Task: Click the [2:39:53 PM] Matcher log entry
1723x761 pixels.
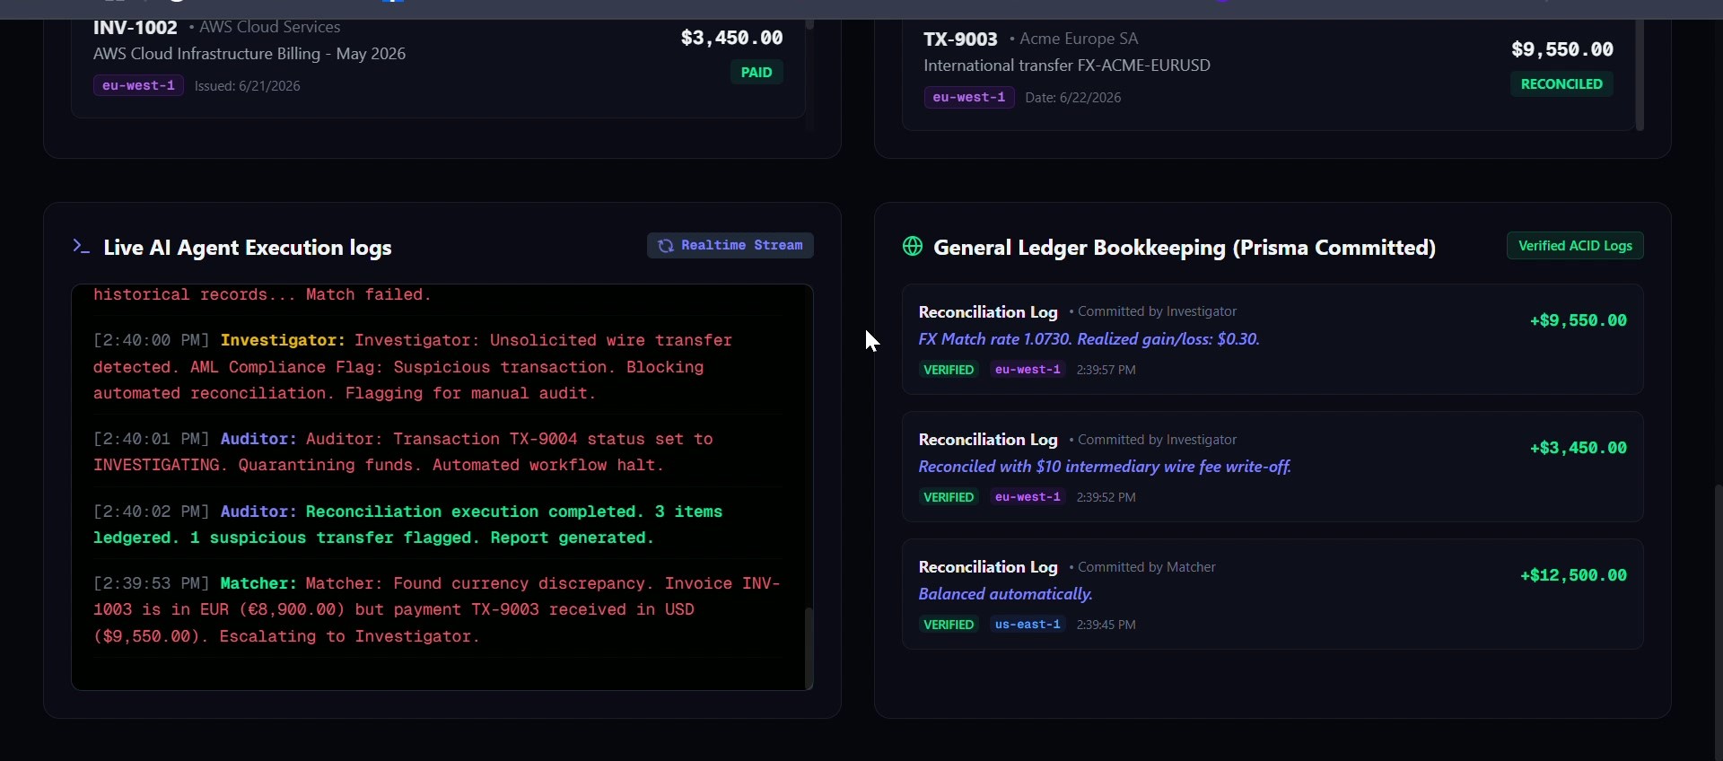Action: point(437,610)
